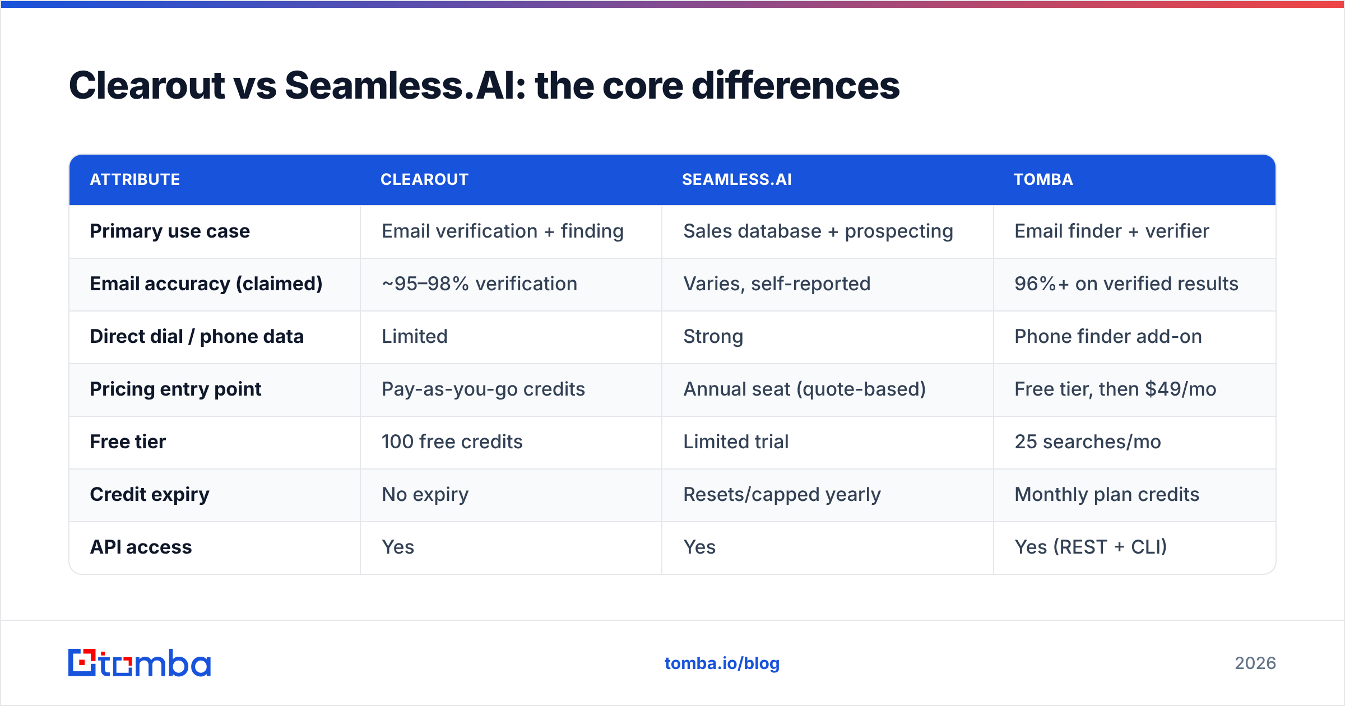
Task: Click the 'Yes (REST + CLI)' cell
Action: coord(1091,547)
